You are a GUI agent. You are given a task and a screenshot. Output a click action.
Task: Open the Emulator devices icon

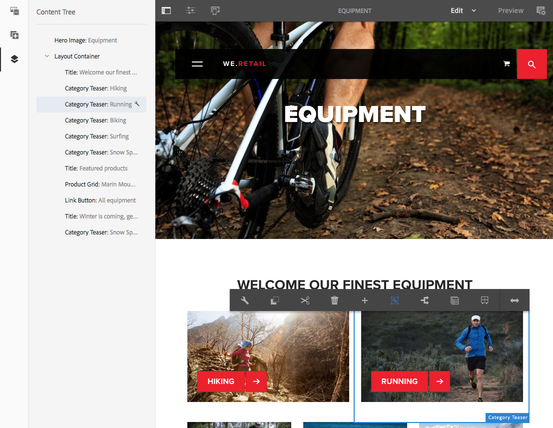pos(215,10)
